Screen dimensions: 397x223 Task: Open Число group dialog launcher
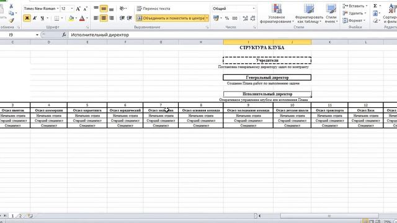point(254,27)
